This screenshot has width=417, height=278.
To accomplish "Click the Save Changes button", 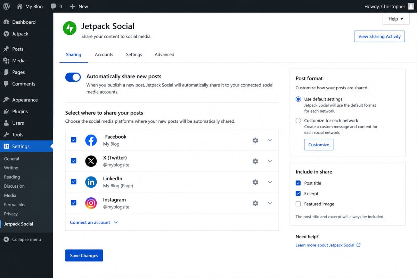I will point(84,255).
